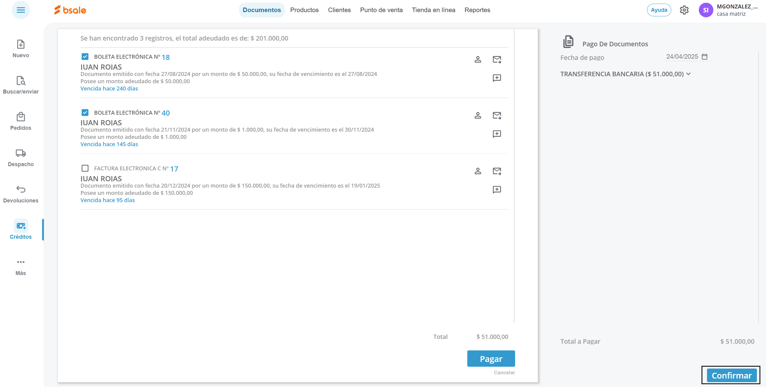Click the Cancelar link
The image size is (766, 387).
504,372
